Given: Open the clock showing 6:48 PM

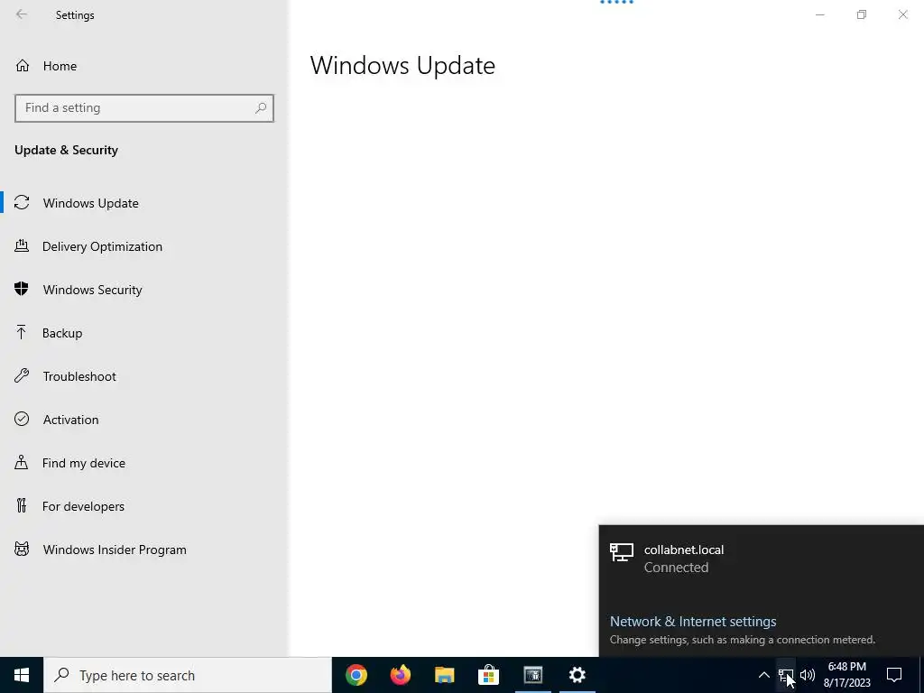Looking at the screenshot, I should pos(846,675).
